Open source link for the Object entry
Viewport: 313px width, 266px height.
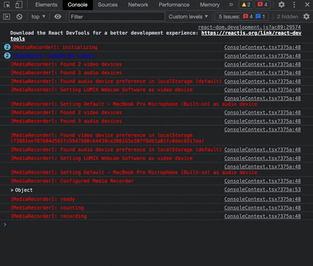(263, 190)
